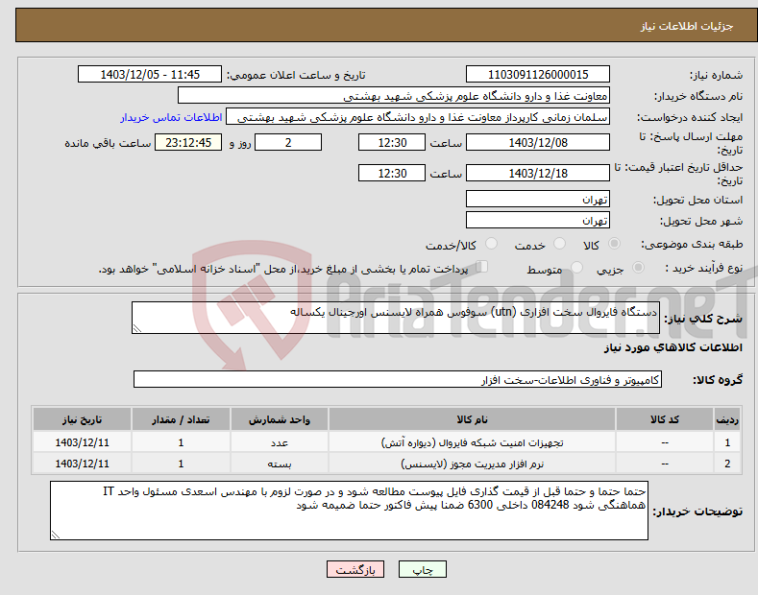Select the خدمت radio button
The image size is (758, 595).
coord(559,244)
